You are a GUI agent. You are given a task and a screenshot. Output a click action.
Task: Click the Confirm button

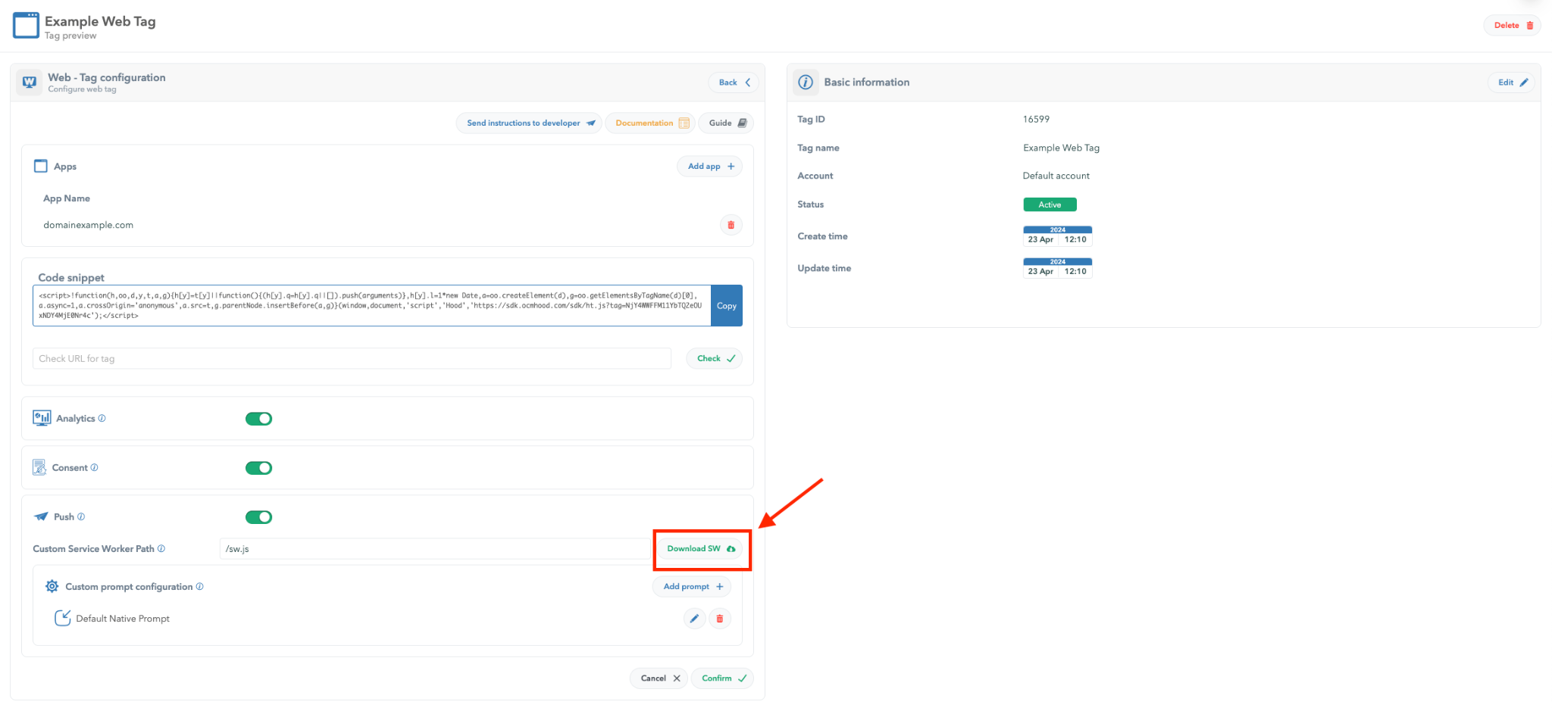tap(722, 678)
